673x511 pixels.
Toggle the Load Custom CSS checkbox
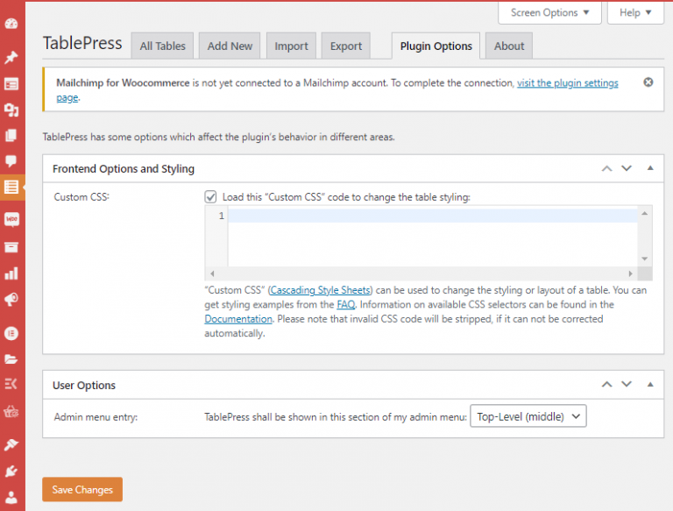[210, 196]
